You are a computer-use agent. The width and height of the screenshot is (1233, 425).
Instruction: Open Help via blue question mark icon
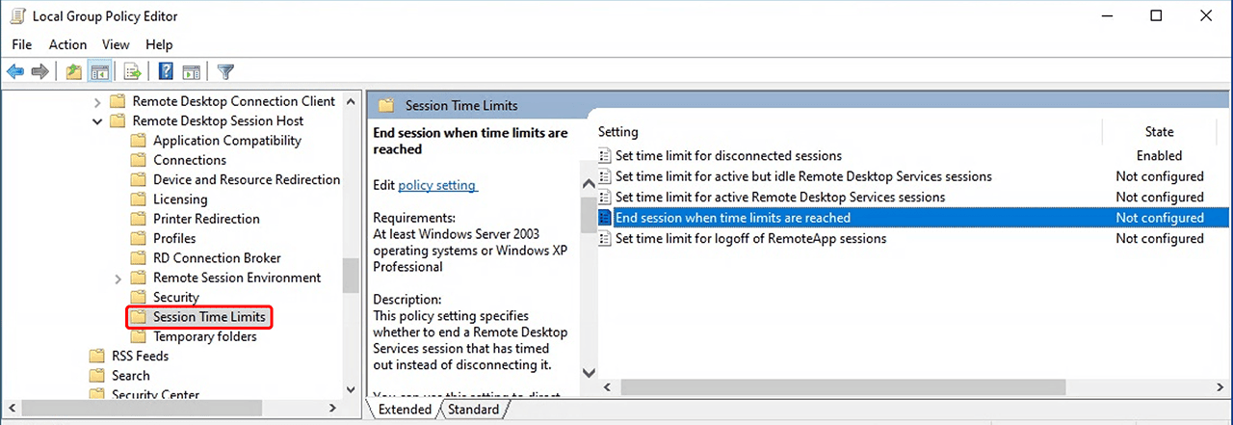click(x=166, y=71)
